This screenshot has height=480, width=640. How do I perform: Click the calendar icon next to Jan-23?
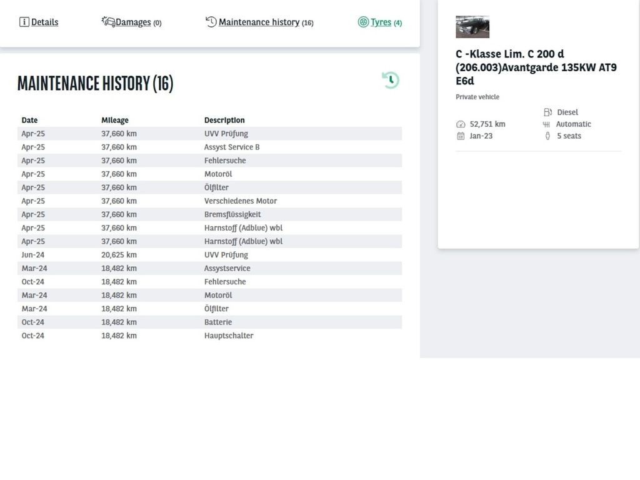tap(461, 136)
